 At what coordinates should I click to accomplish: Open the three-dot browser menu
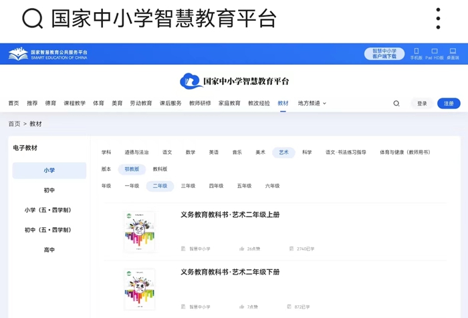438,19
